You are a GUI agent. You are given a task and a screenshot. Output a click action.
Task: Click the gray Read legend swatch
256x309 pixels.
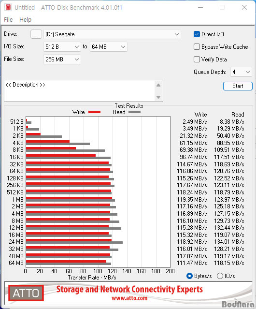pos(134,112)
